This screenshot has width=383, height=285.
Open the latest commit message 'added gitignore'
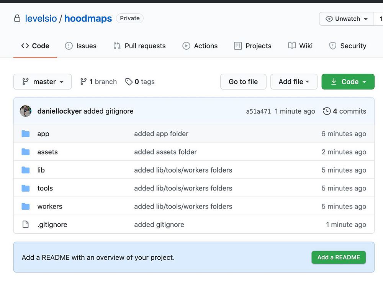click(x=108, y=111)
